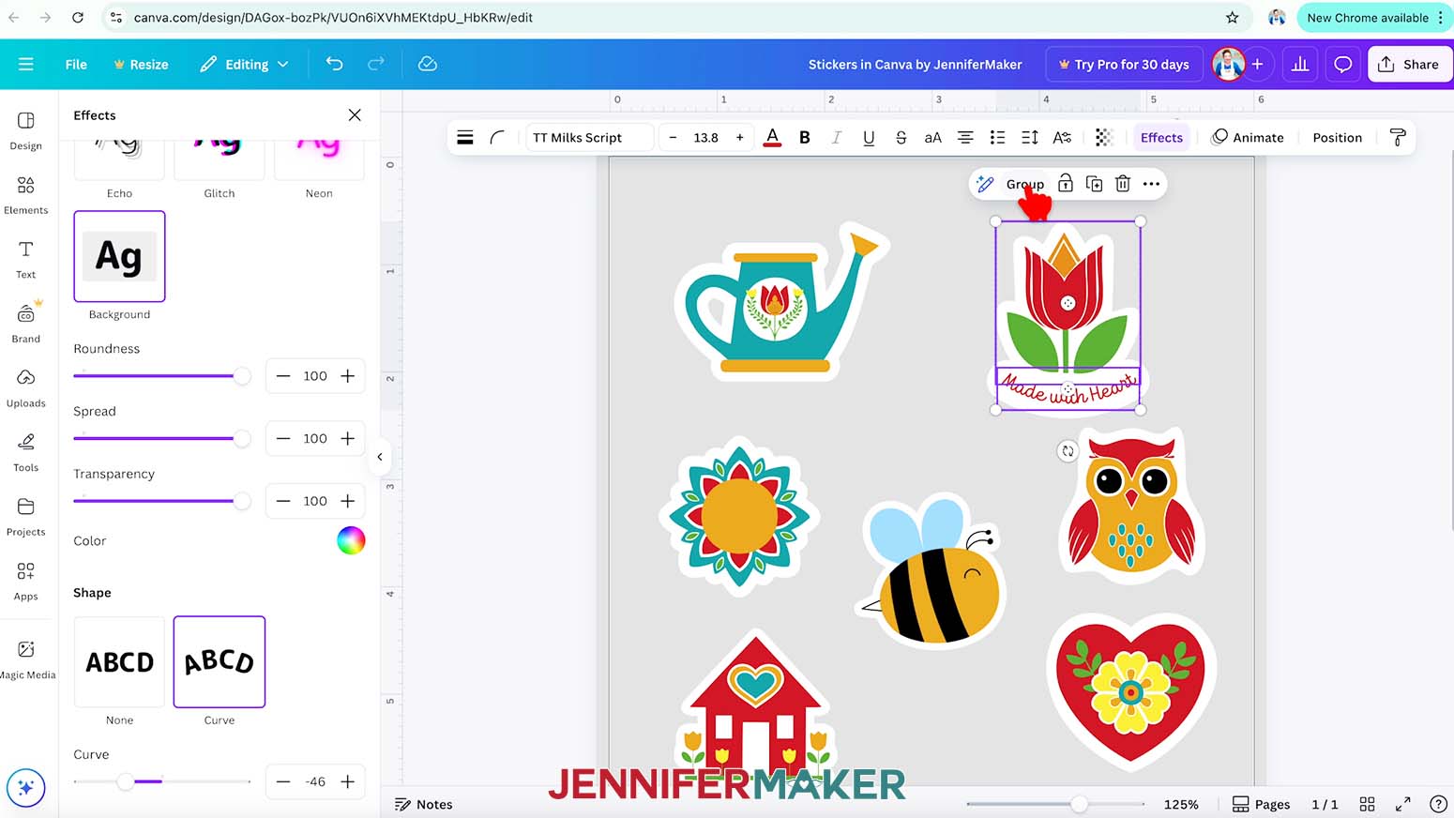
Task: Open Effects in text toolbar
Action: coord(1161,138)
